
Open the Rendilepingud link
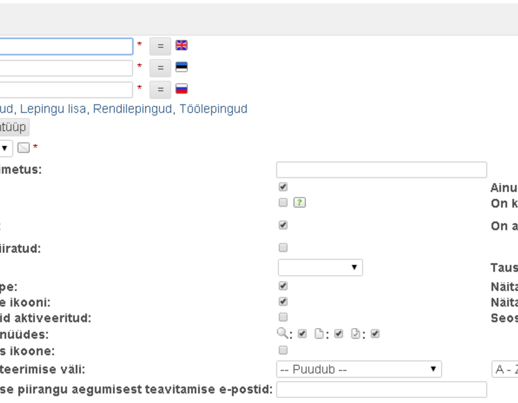[x=132, y=109]
